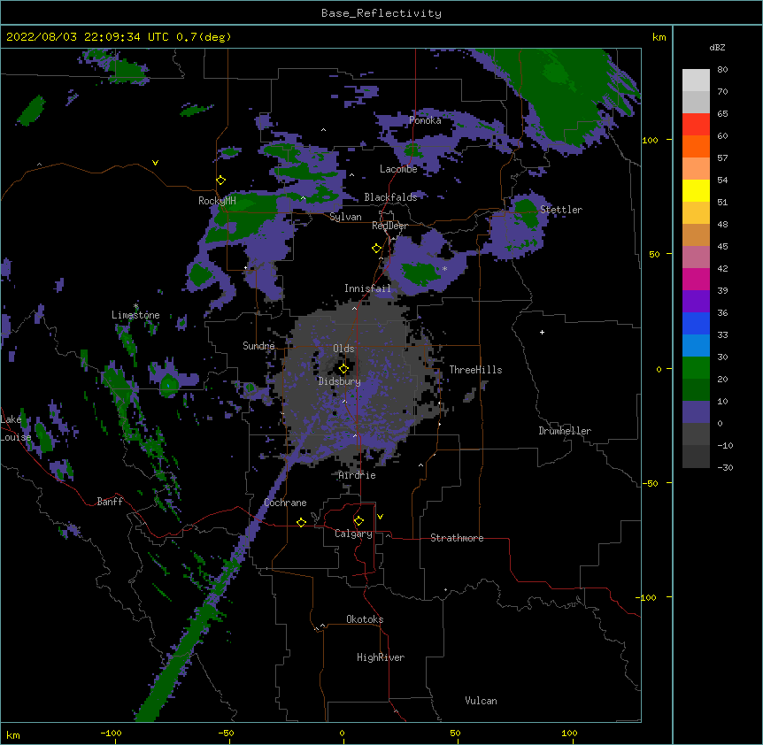Click the 0 dBZ purple color swatch
Viewport: 763px width, 745px height.
[696, 412]
